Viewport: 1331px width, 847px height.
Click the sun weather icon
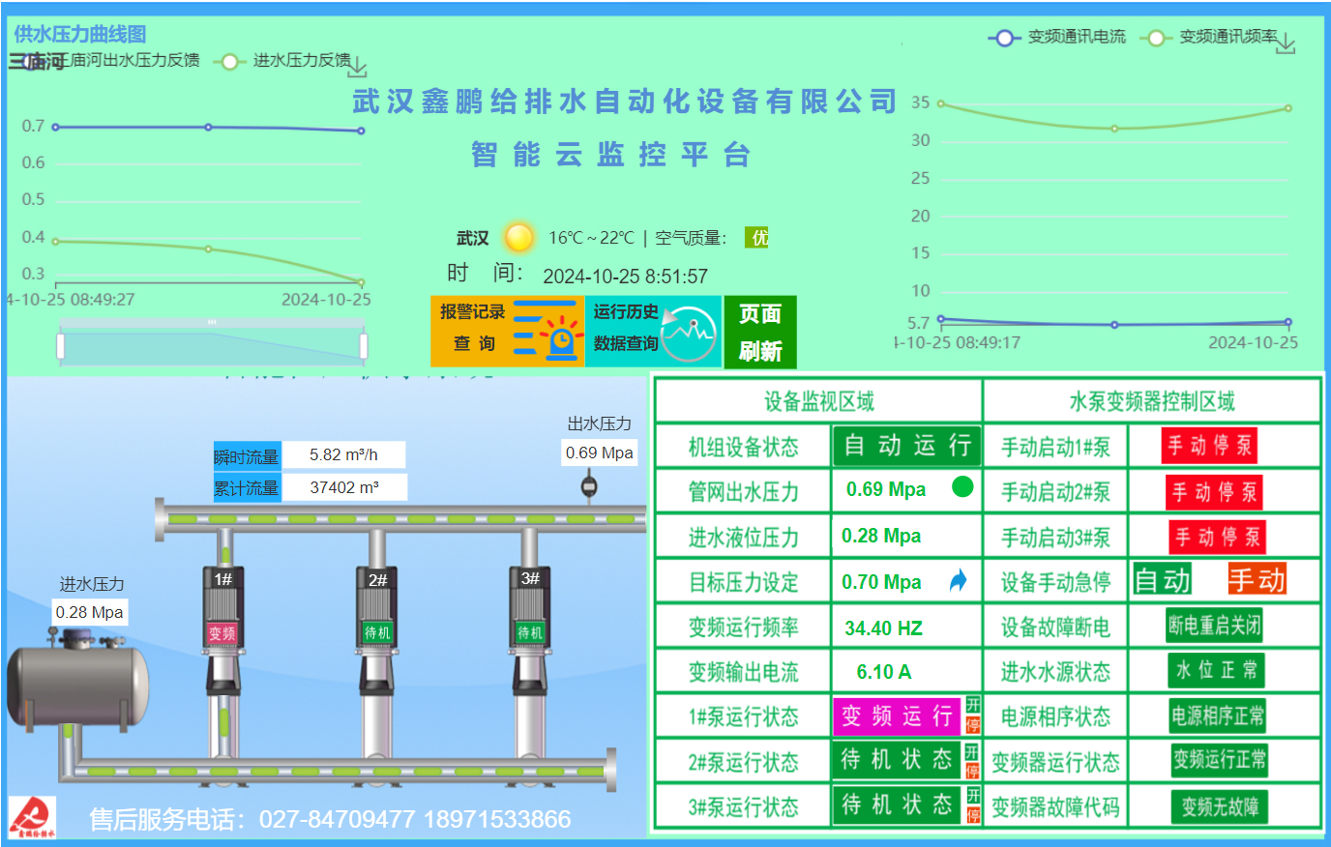coord(519,237)
